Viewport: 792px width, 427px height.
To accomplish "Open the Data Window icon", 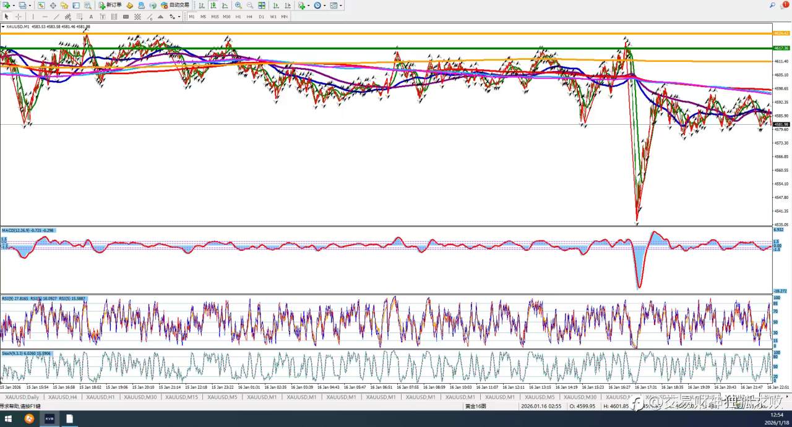I will click(x=53, y=5).
